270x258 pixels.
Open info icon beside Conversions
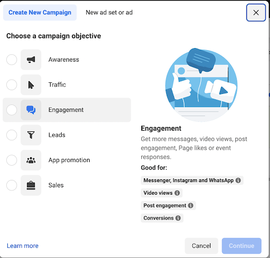178,218
